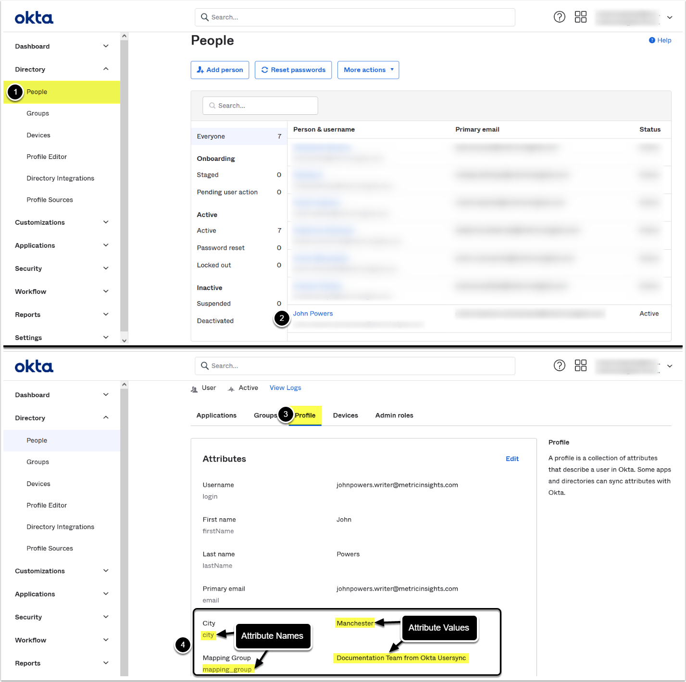Viewport: 686px width, 682px height.
Task: Click the sidebar scroll-up arrow on user profile page
Action: point(125,385)
